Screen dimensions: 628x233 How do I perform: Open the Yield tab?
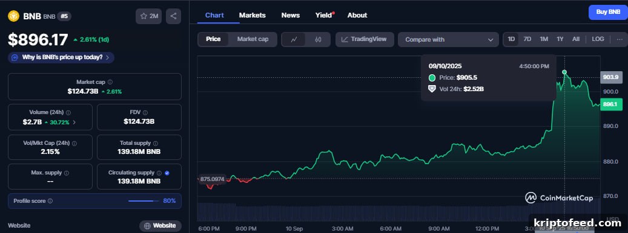324,15
